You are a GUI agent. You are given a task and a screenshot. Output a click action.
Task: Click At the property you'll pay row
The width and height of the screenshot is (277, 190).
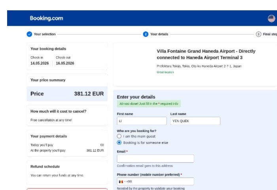point(67,150)
